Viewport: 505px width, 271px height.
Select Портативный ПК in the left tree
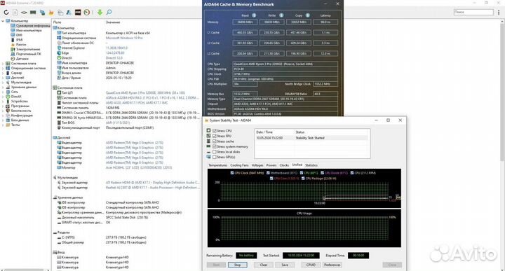pos(28,54)
